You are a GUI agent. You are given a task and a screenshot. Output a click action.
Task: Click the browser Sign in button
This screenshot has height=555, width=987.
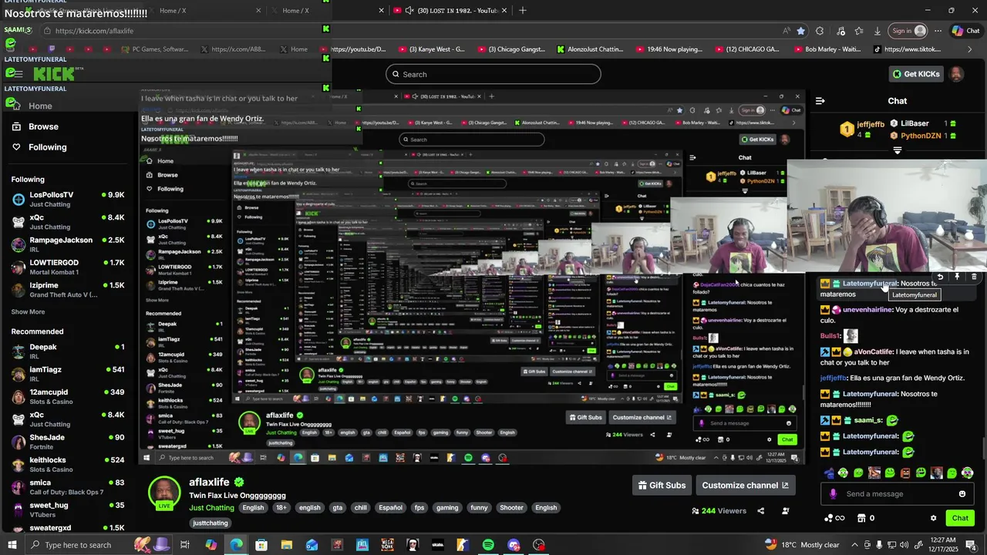coord(908,31)
